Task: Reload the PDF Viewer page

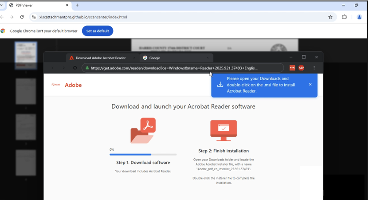Action: [22, 17]
